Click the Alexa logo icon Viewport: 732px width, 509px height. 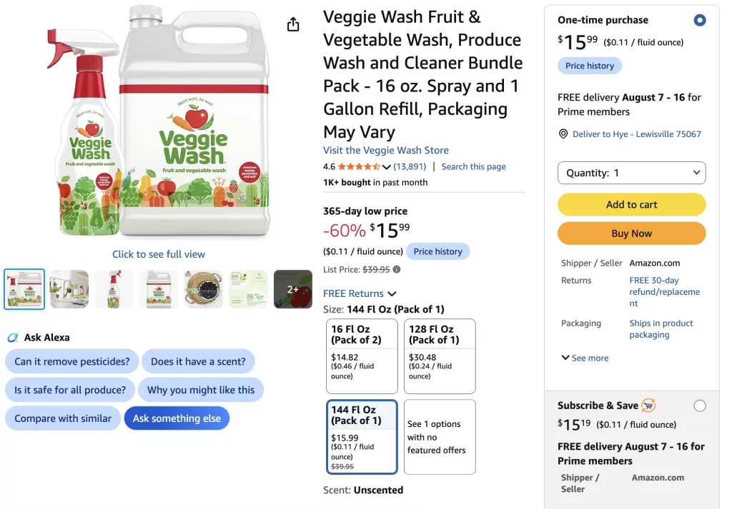tap(13, 338)
